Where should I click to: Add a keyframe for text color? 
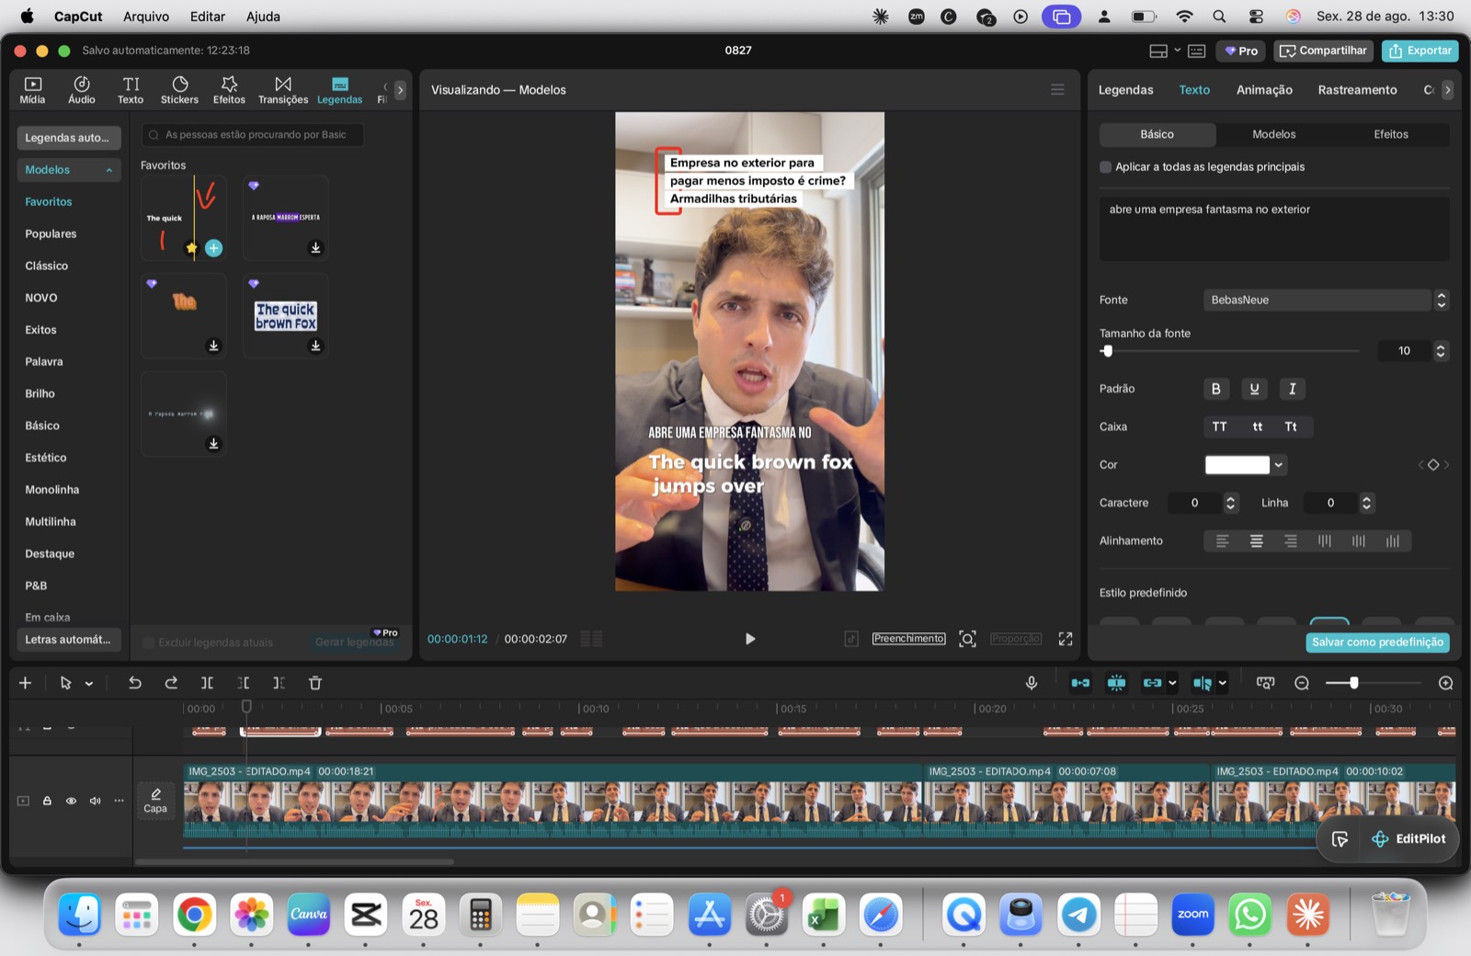coord(1433,465)
